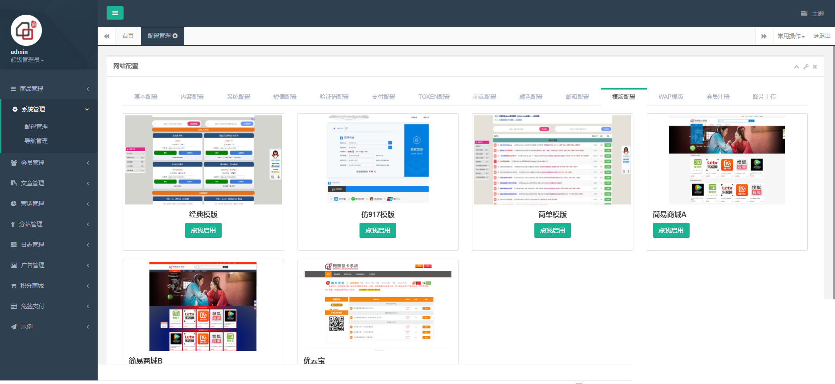Open the 常用操作 dropdown
The image size is (835, 384).
click(791, 36)
